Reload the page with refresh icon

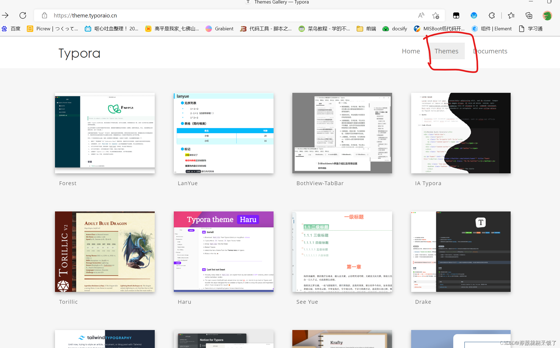23,15
